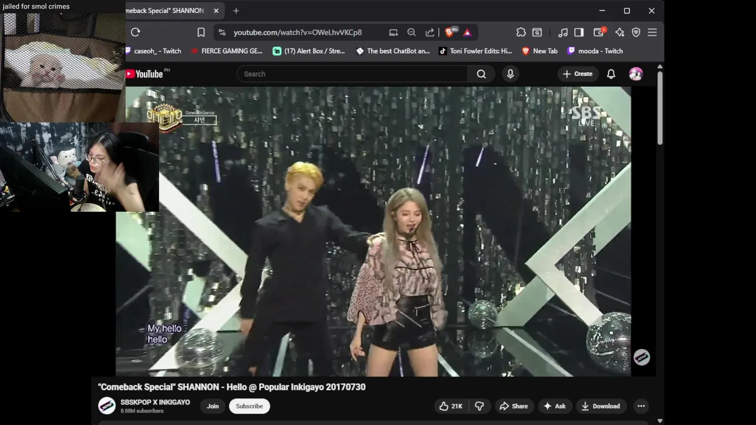Image resolution: width=756 pixels, height=425 pixels.
Task: Open site settings icon in address bar
Action: click(x=221, y=32)
